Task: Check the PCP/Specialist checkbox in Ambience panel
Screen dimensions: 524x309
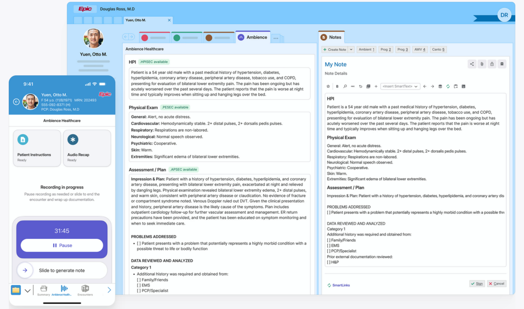Action: click(x=139, y=291)
